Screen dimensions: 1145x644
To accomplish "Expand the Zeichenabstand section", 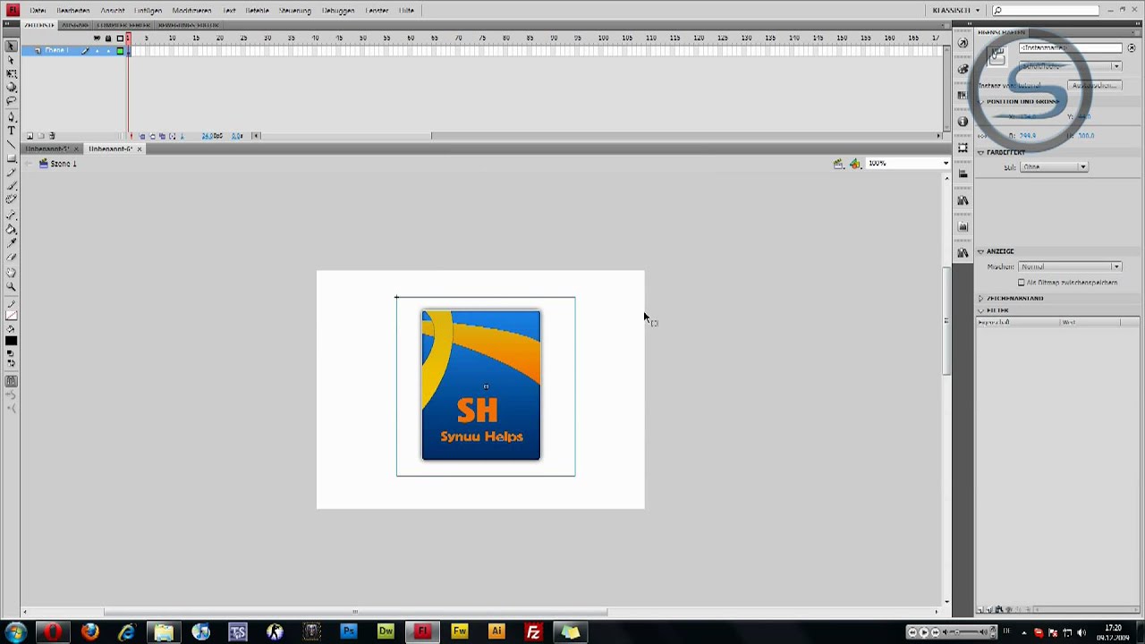I will 980,298.
